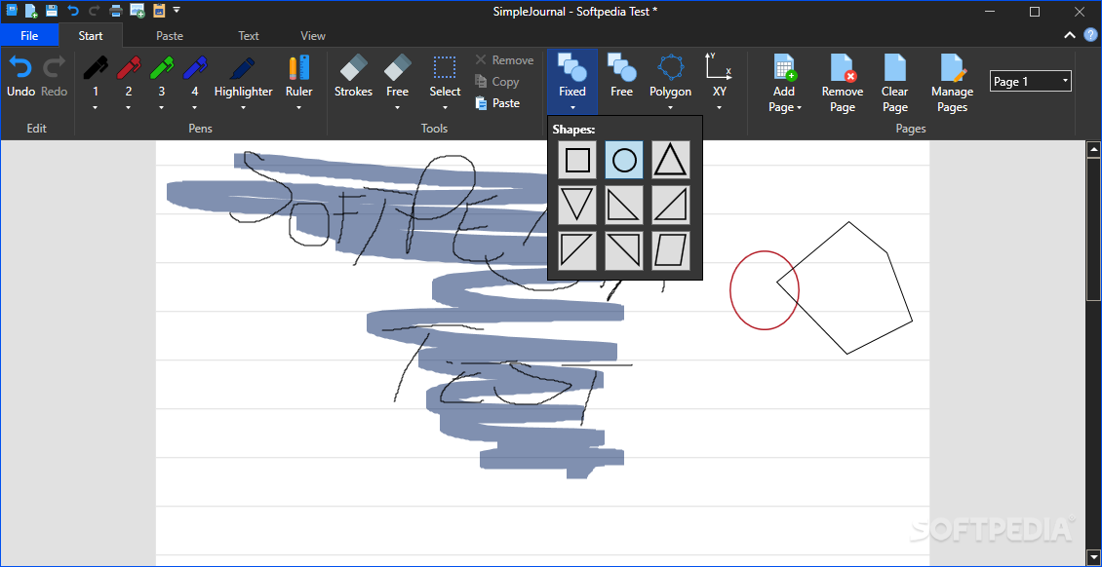Click Add Page button
Viewport: 1102px width, 567px height.
pyautogui.click(x=784, y=83)
